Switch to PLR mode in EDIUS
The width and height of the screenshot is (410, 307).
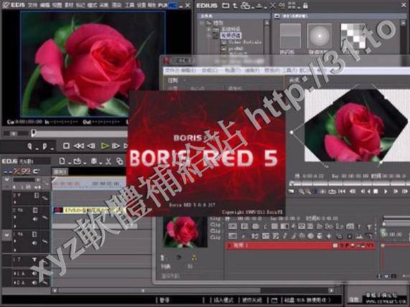162,5
